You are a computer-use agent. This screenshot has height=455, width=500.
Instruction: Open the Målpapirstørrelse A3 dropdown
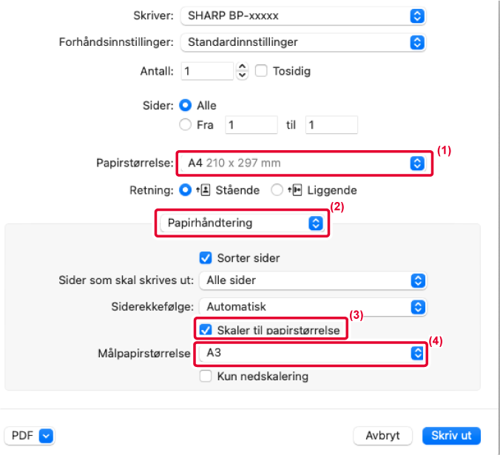tap(312, 353)
